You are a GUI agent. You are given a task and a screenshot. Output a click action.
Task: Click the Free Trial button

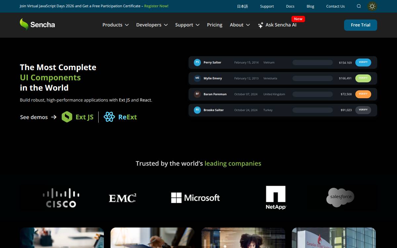361,25
